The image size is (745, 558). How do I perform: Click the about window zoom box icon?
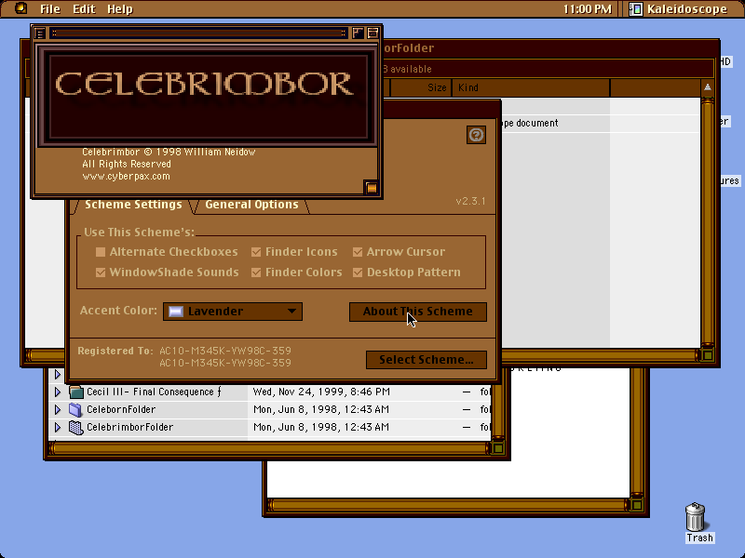click(358, 33)
